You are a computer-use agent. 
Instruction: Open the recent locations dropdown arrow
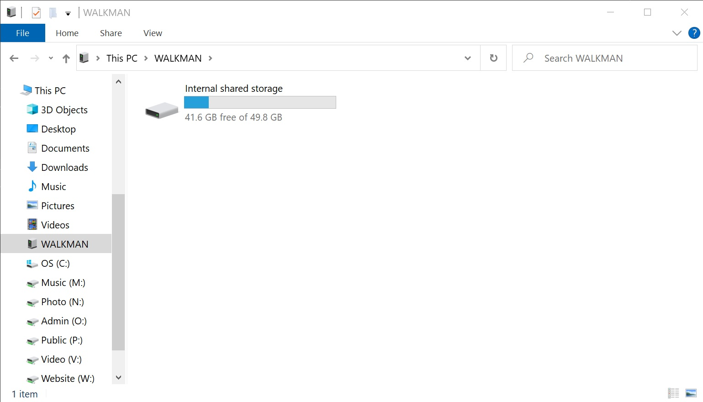51,58
